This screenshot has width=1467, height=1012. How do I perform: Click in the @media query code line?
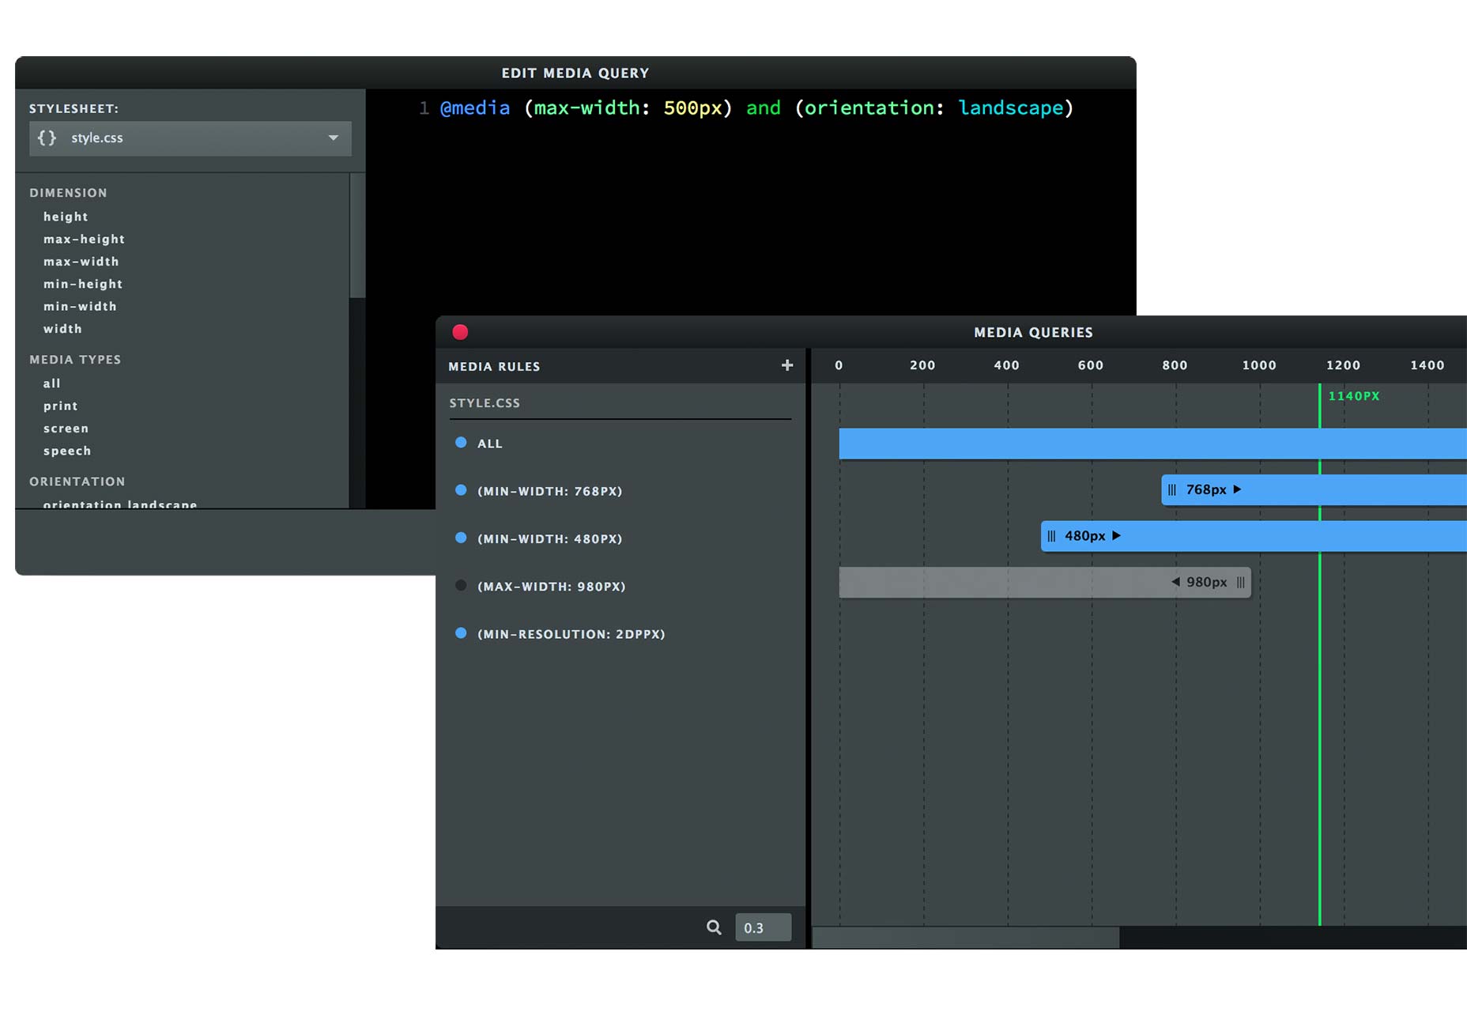[x=756, y=108]
